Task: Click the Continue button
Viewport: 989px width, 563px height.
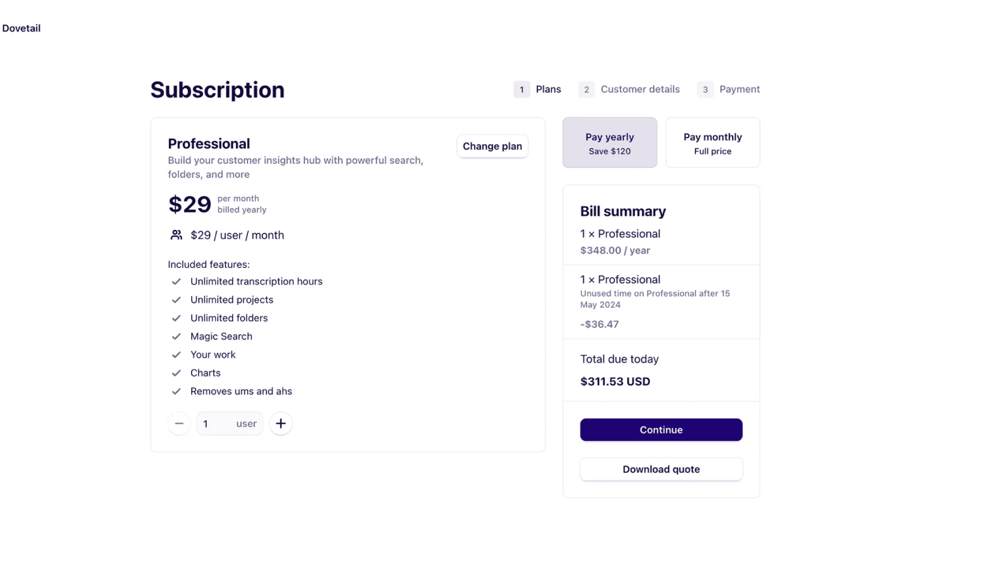Action: (x=661, y=430)
